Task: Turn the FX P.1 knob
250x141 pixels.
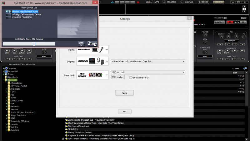Action: [229, 37]
